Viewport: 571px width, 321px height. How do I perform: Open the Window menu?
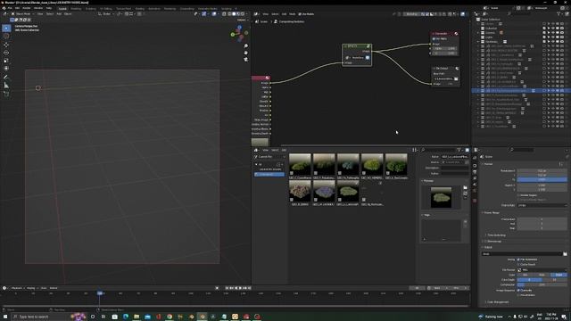coord(38,8)
